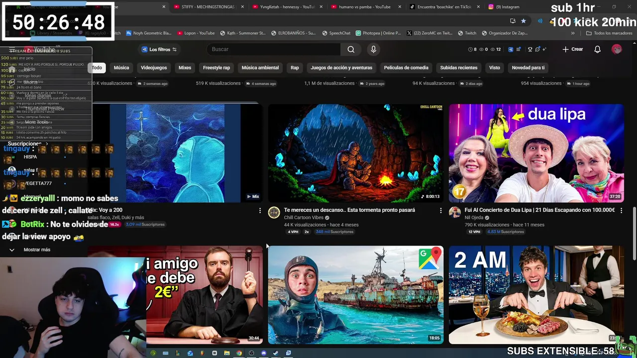This screenshot has width=637, height=358.
Task: Click title Fui Al Concierto de Dua Lipa
Action: click(x=539, y=210)
